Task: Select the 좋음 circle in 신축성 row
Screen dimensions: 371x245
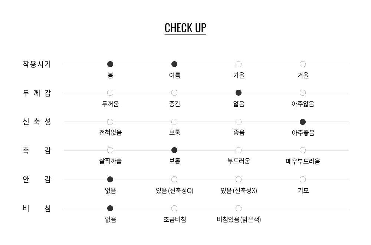Action: pyautogui.click(x=239, y=122)
